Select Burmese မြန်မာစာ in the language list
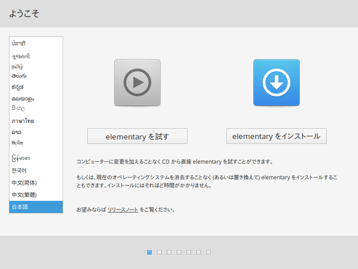Screen dimensions: 358x269 tap(36, 158)
